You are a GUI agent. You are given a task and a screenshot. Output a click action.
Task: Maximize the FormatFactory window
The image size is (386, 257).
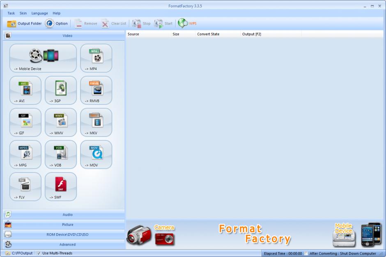372,6
